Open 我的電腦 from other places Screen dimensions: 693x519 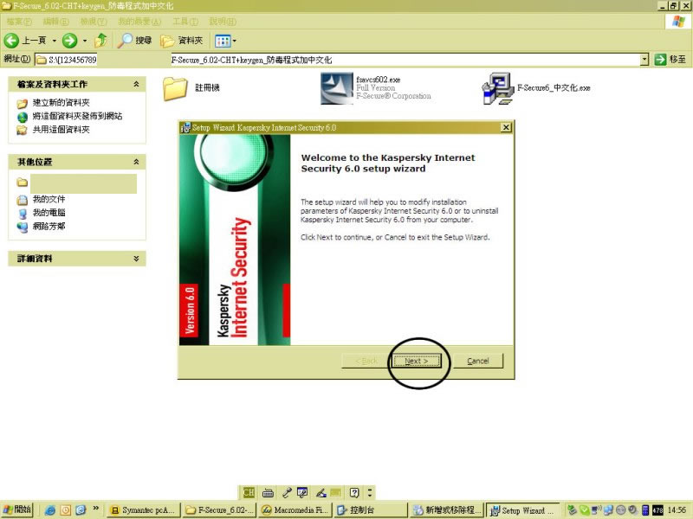[x=49, y=213]
